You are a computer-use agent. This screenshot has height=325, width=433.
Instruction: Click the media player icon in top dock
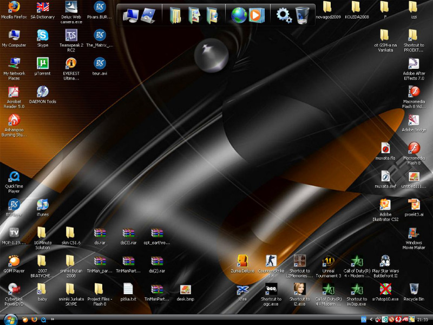pos(257,15)
